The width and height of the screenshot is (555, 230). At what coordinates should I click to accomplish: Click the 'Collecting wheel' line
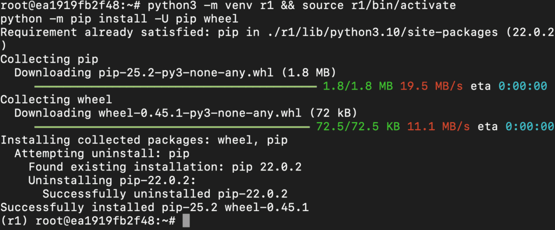56,100
